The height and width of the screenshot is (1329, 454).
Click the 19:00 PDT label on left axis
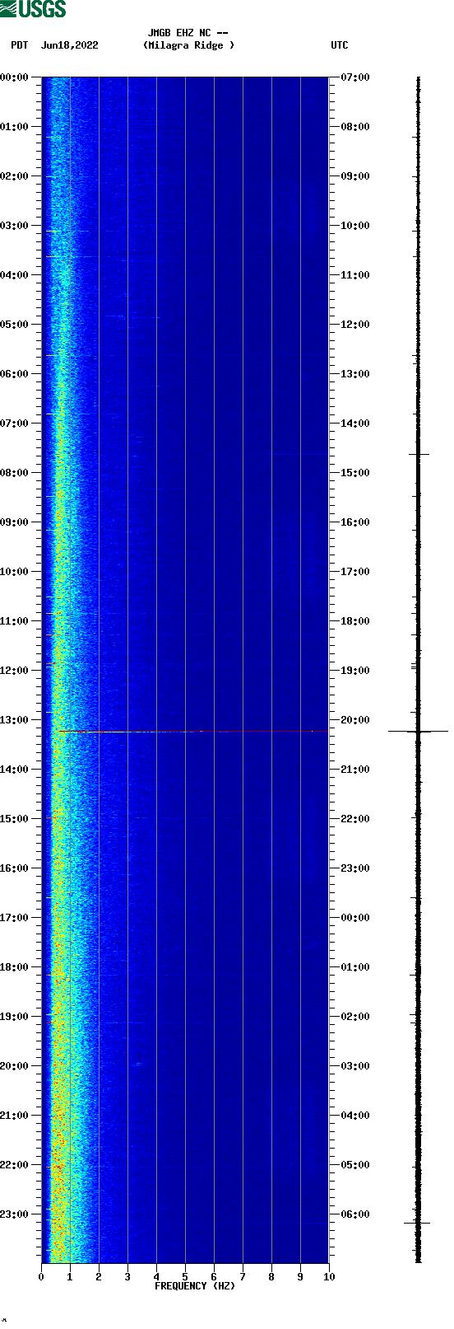click(15, 1017)
